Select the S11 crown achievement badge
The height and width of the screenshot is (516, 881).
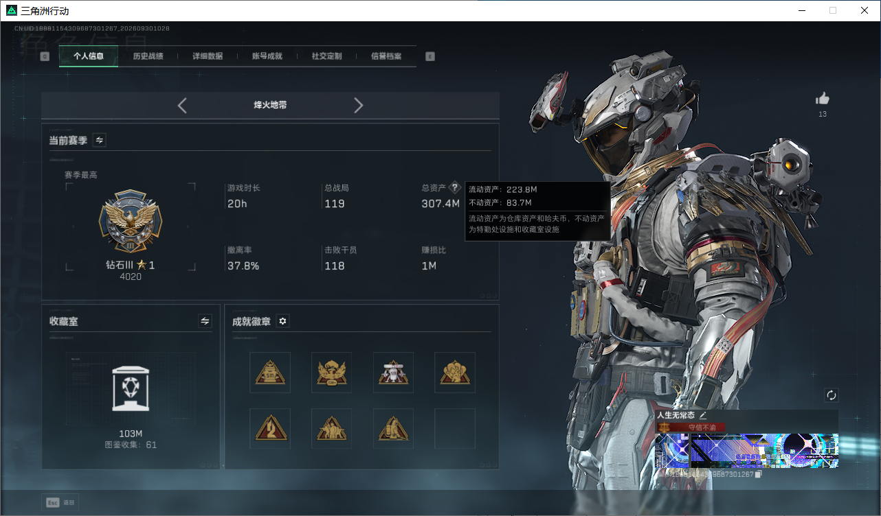[270, 373]
